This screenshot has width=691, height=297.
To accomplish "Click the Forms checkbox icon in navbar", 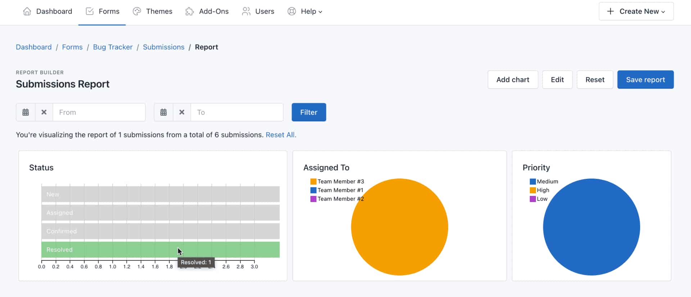I will [x=90, y=12].
